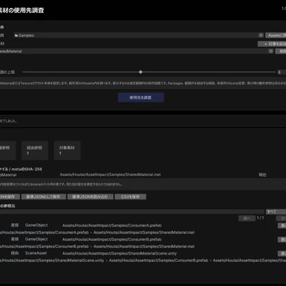Click the ConsumerA.prefab › SharedMaterial.mat path line
This screenshot has height=286, width=286.
(97, 233)
